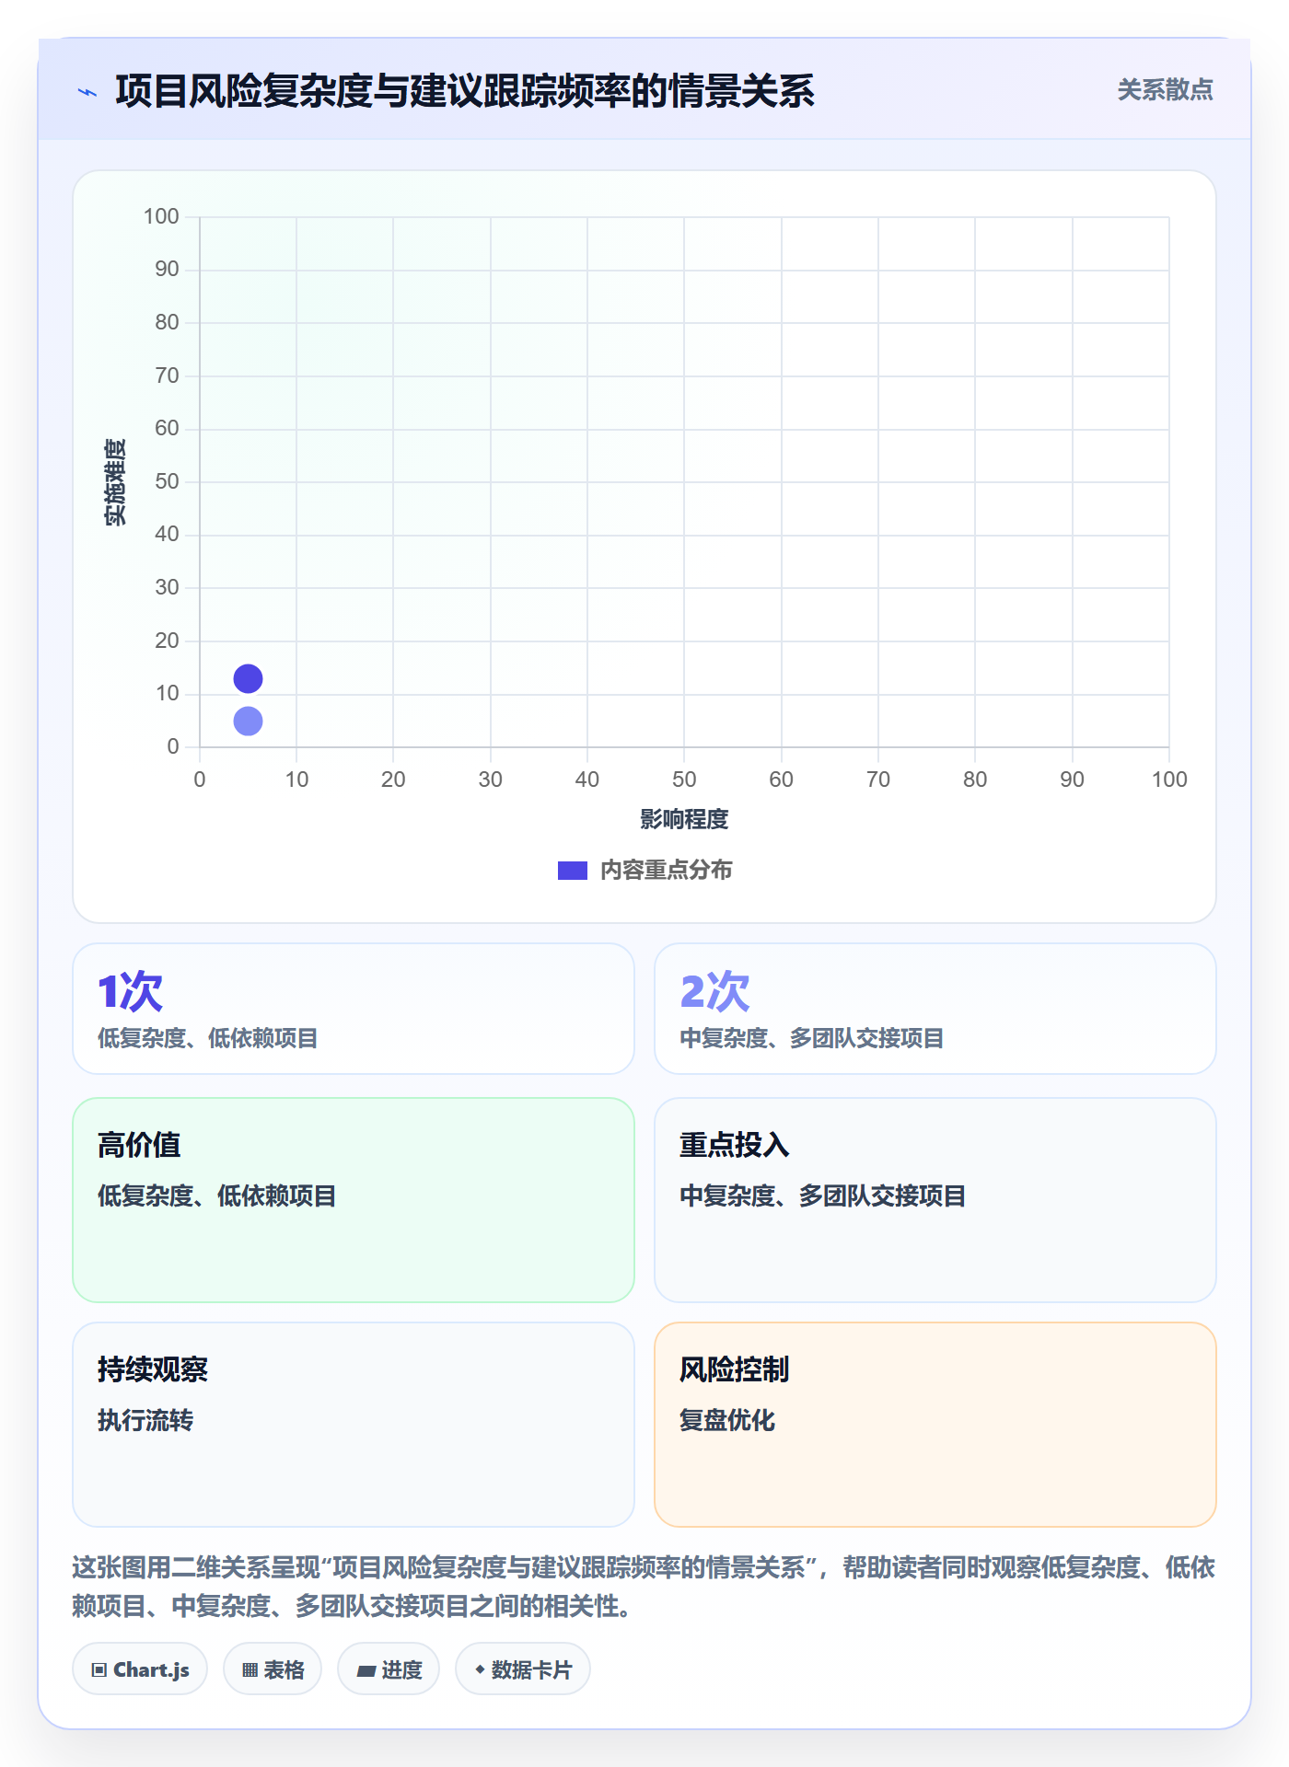Click the 表格 tag chip
Viewport: 1289px width, 1767px height.
click(273, 1669)
